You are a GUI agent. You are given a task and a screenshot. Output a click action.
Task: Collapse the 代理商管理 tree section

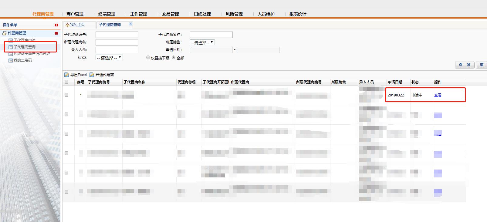click(56, 33)
